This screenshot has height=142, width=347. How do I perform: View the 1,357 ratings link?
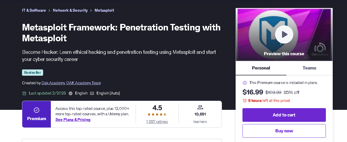point(157,122)
